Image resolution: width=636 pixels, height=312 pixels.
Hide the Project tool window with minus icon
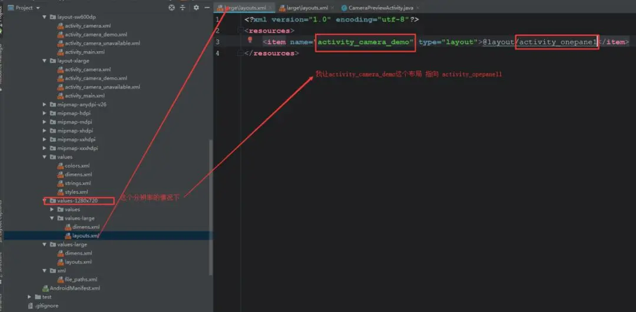click(207, 8)
